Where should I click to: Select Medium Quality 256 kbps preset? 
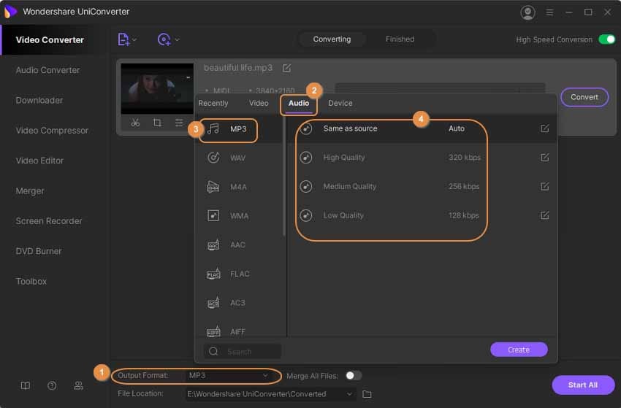422,186
